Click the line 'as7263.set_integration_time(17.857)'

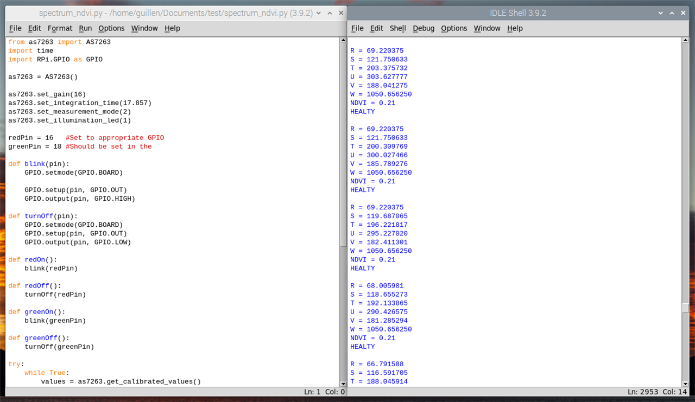[80, 103]
